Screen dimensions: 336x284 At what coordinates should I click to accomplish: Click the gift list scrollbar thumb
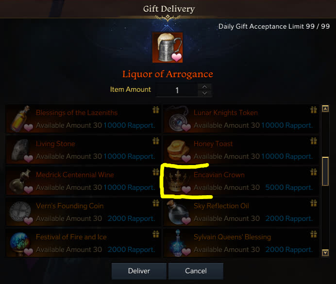click(325, 171)
